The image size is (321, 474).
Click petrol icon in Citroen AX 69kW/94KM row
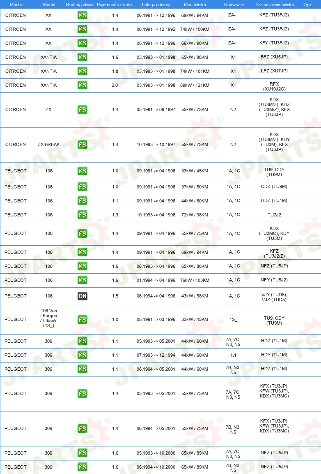[x=83, y=15]
